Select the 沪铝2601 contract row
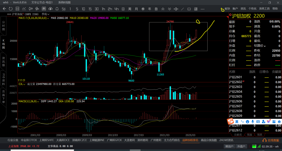Screen dimensions: 282x151 pyautogui.click(x=255, y=77)
